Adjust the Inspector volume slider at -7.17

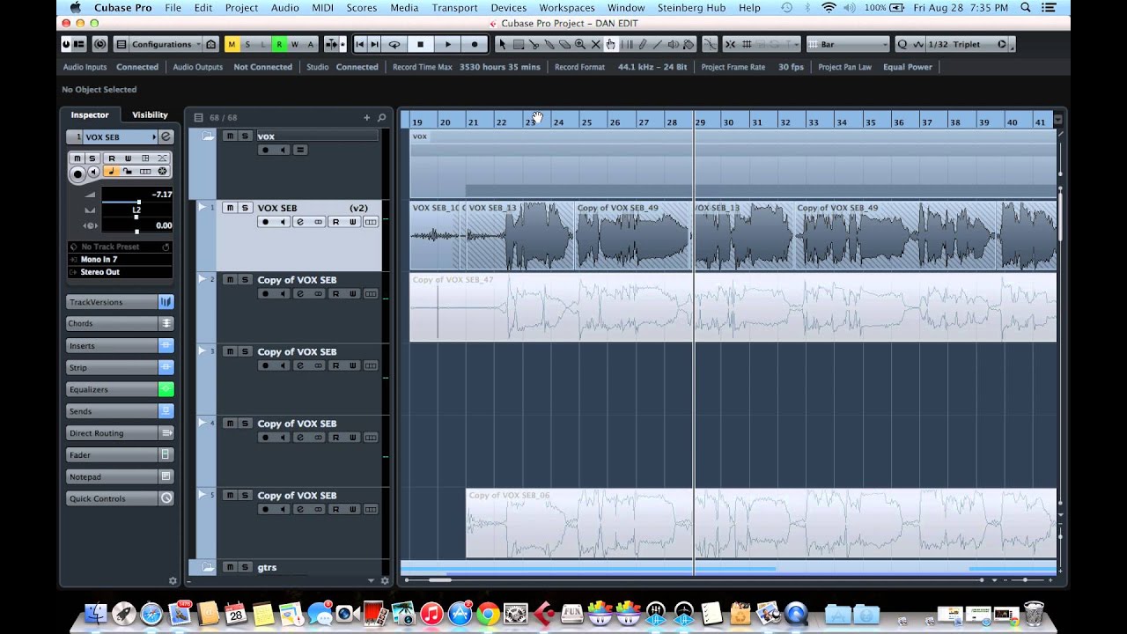coord(137,202)
